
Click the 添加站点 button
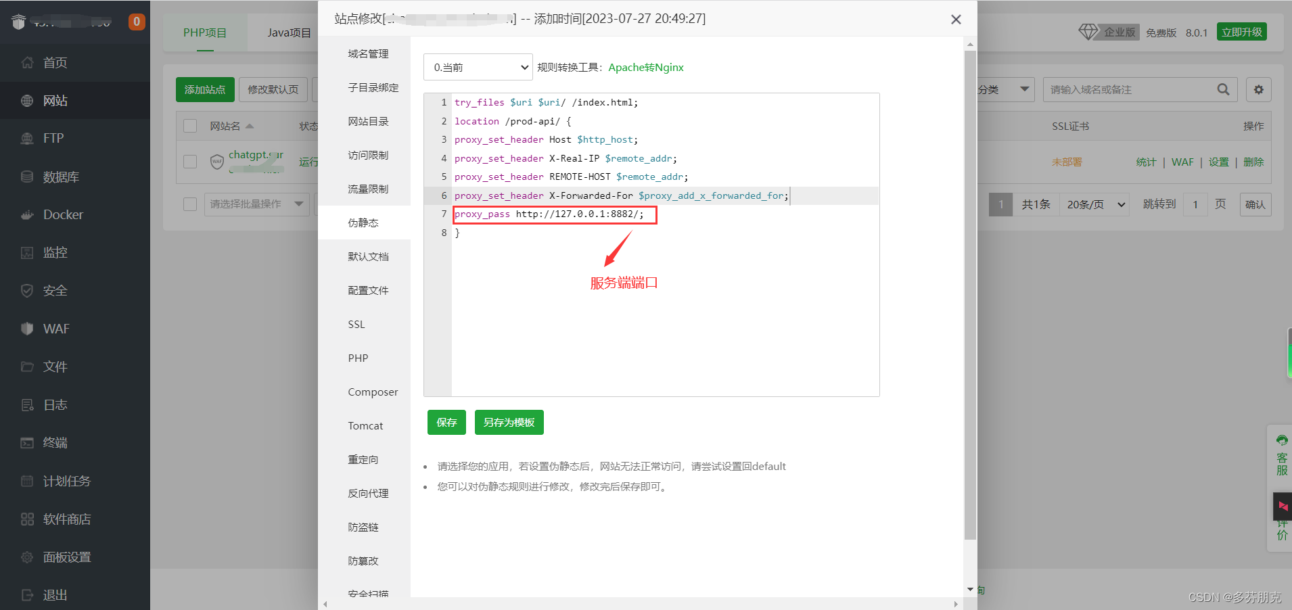(x=205, y=89)
